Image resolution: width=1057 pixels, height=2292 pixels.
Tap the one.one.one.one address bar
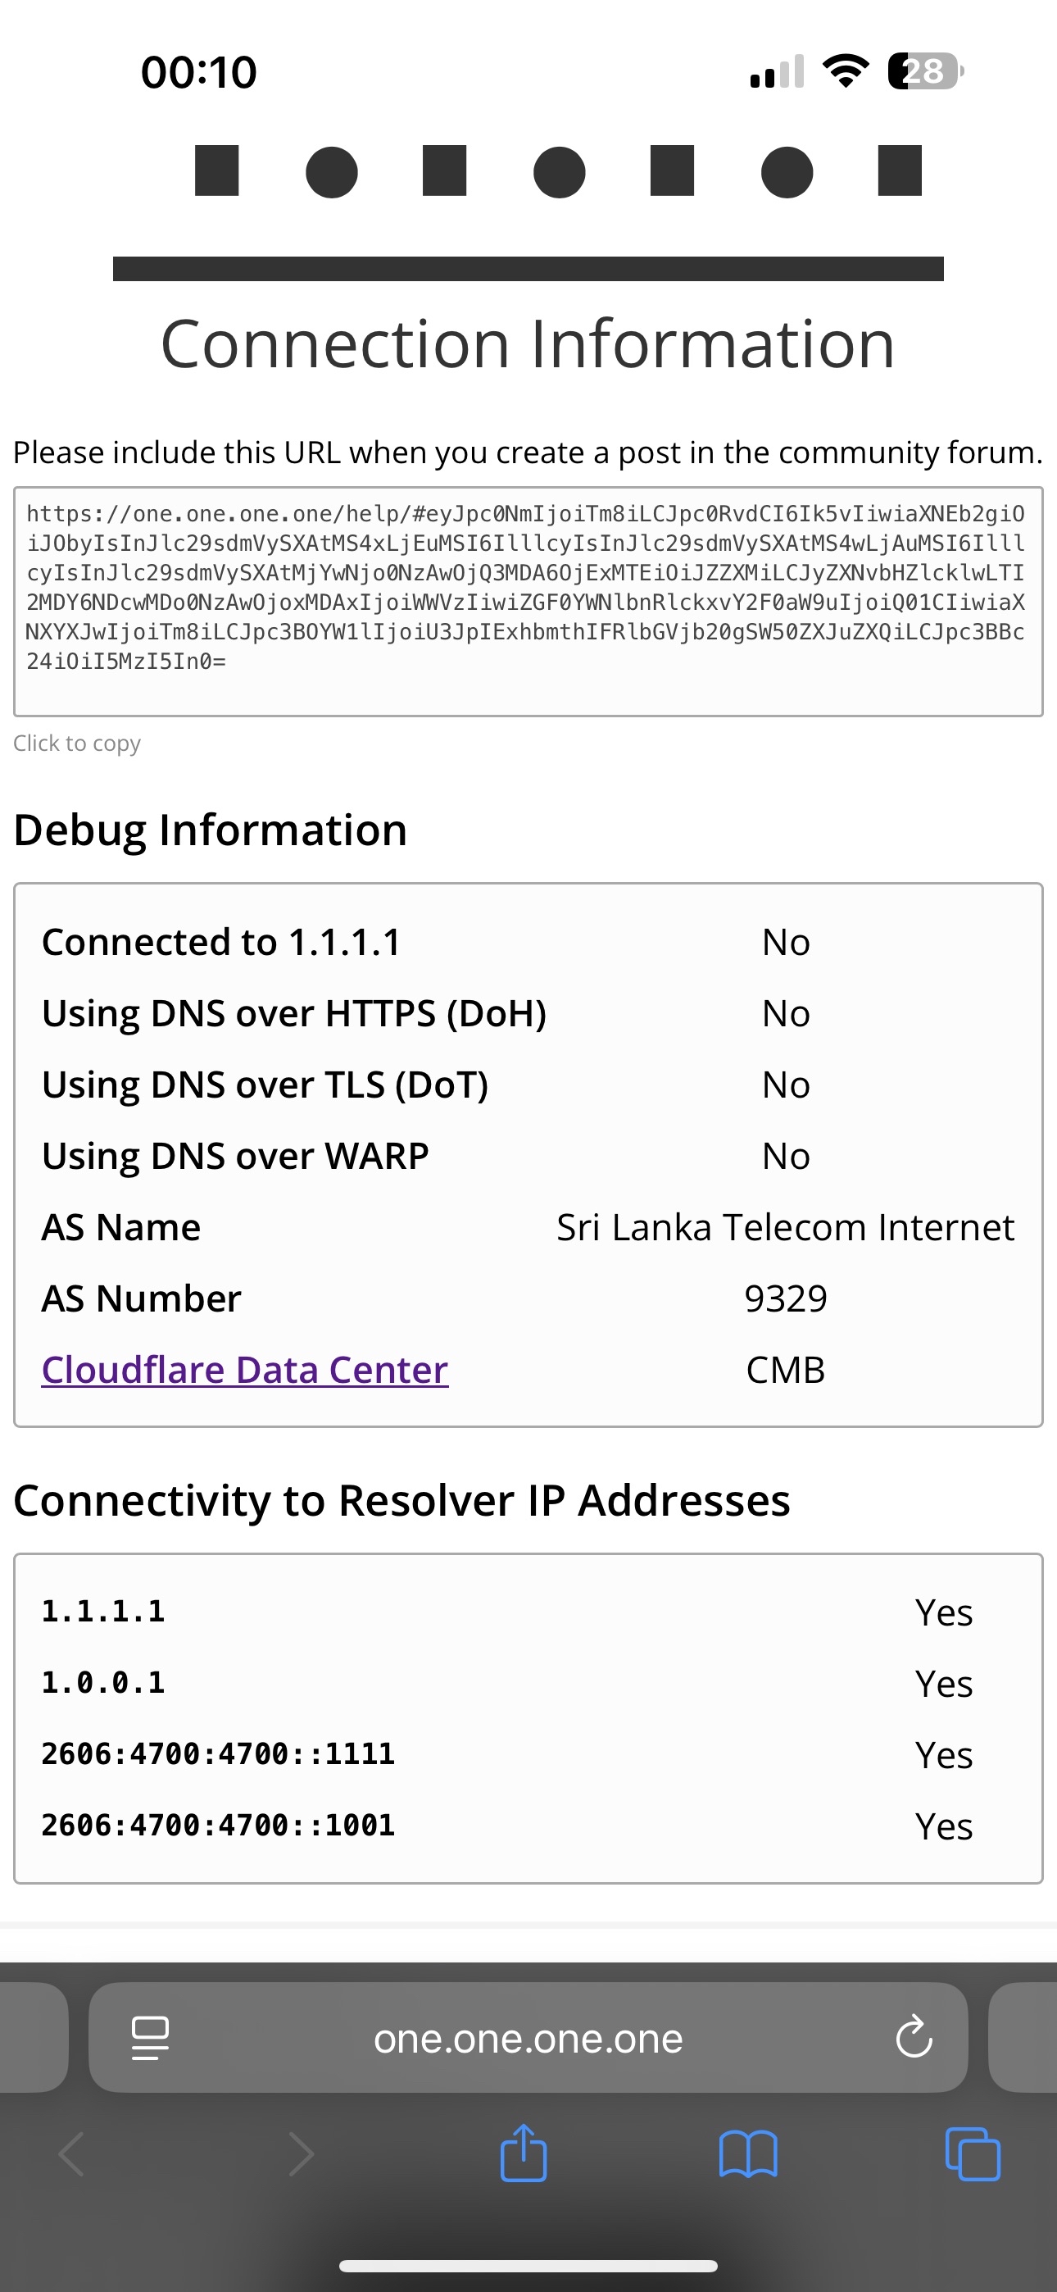click(528, 2038)
